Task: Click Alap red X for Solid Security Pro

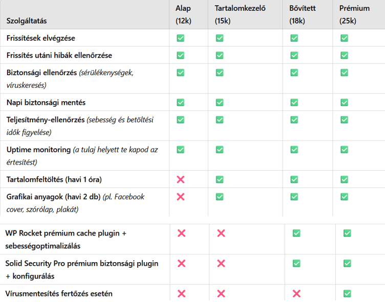Action: (181, 263)
